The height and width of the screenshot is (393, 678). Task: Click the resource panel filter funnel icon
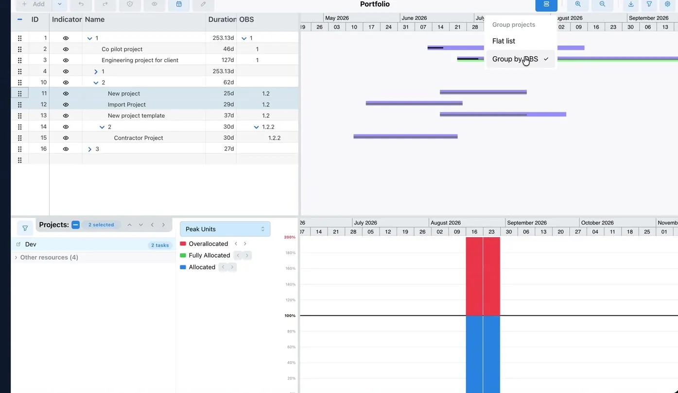(25, 228)
